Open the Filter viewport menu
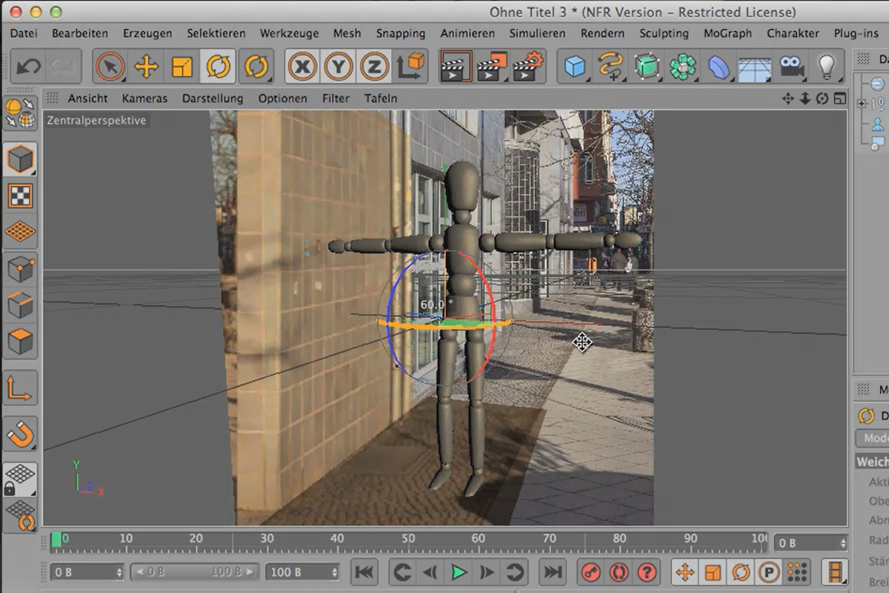The height and width of the screenshot is (593, 889). coord(336,99)
